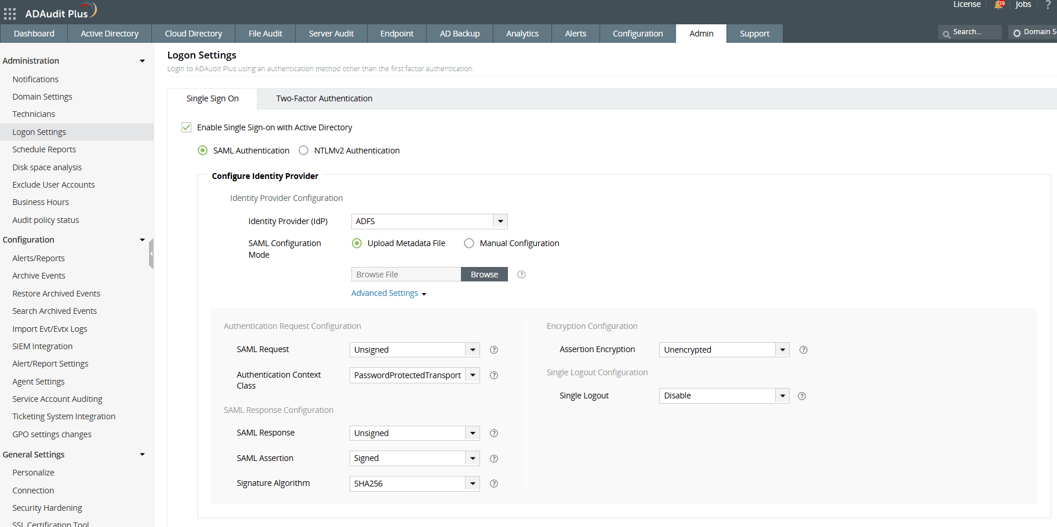Click the Browse File input field

pos(405,274)
